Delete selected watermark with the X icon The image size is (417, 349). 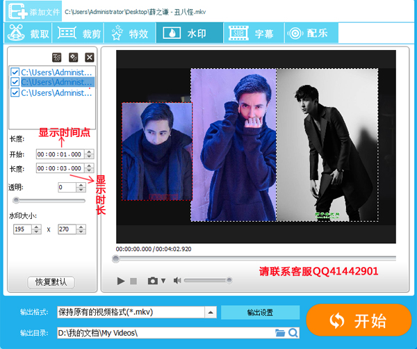[89, 58]
